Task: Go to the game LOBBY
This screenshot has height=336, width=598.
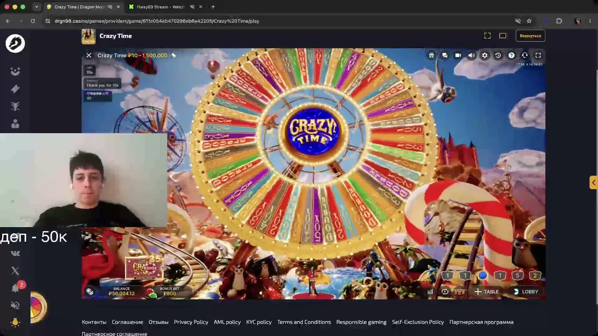Action: (x=526, y=292)
